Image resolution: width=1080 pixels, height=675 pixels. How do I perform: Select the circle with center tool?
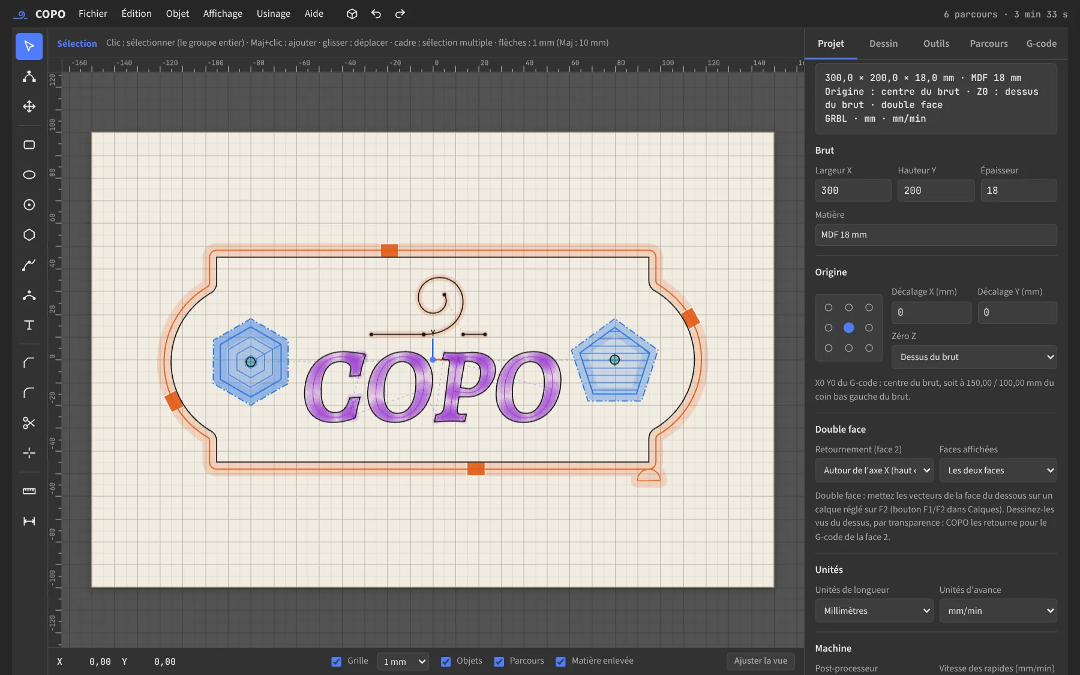[29, 205]
